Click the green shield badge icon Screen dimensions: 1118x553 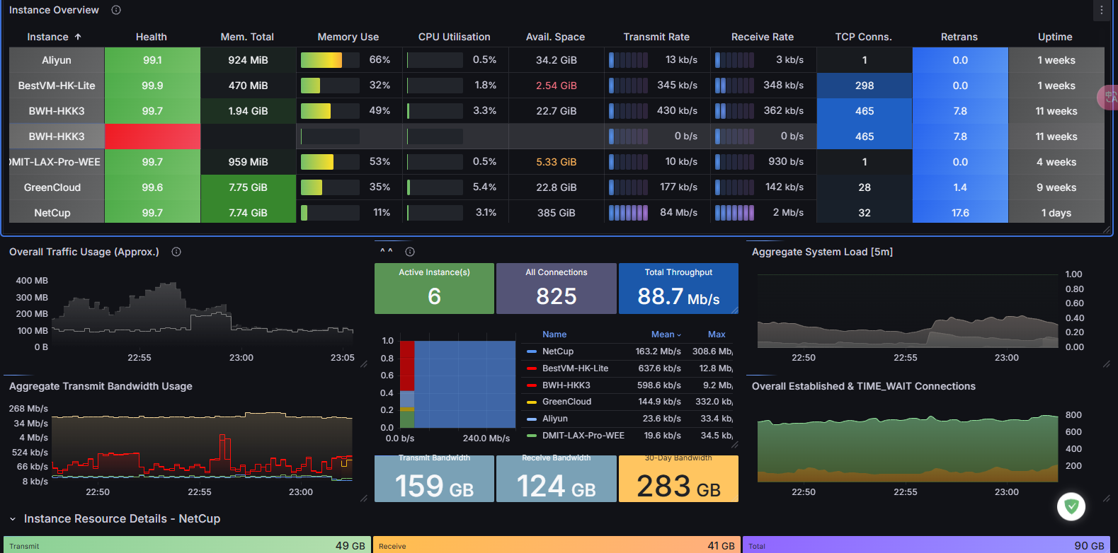coord(1071,506)
